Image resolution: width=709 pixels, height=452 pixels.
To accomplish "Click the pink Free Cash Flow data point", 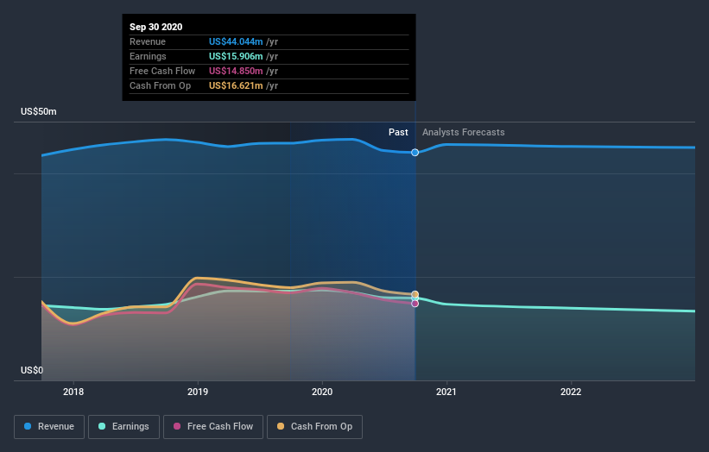I will (415, 304).
